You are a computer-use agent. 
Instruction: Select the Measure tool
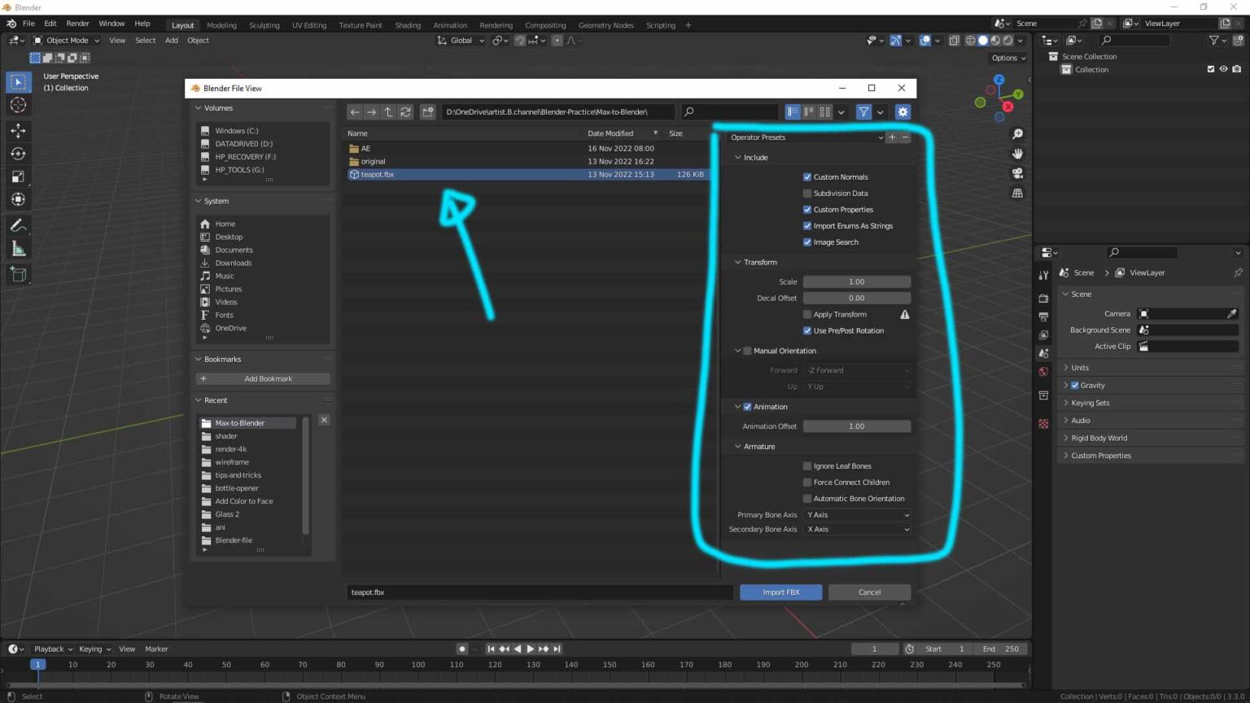[x=18, y=249]
